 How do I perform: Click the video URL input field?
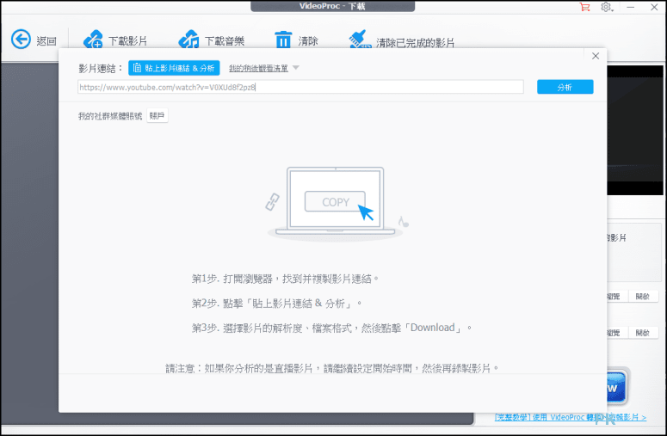click(x=300, y=87)
